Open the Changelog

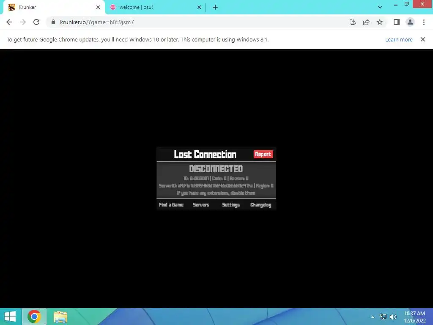pos(260,205)
